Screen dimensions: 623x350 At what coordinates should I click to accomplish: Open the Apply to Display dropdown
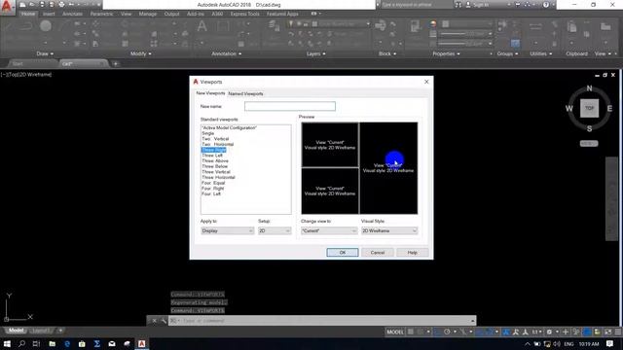227,230
